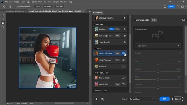The width and height of the screenshot is (187, 105).
Task: Click the Harmonization filter thumbnail
Action: [96, 53]
